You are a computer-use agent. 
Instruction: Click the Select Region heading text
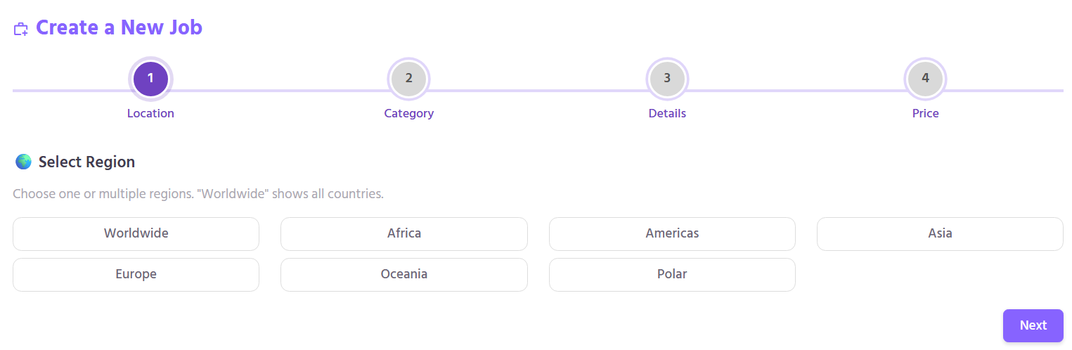(86, 162)
